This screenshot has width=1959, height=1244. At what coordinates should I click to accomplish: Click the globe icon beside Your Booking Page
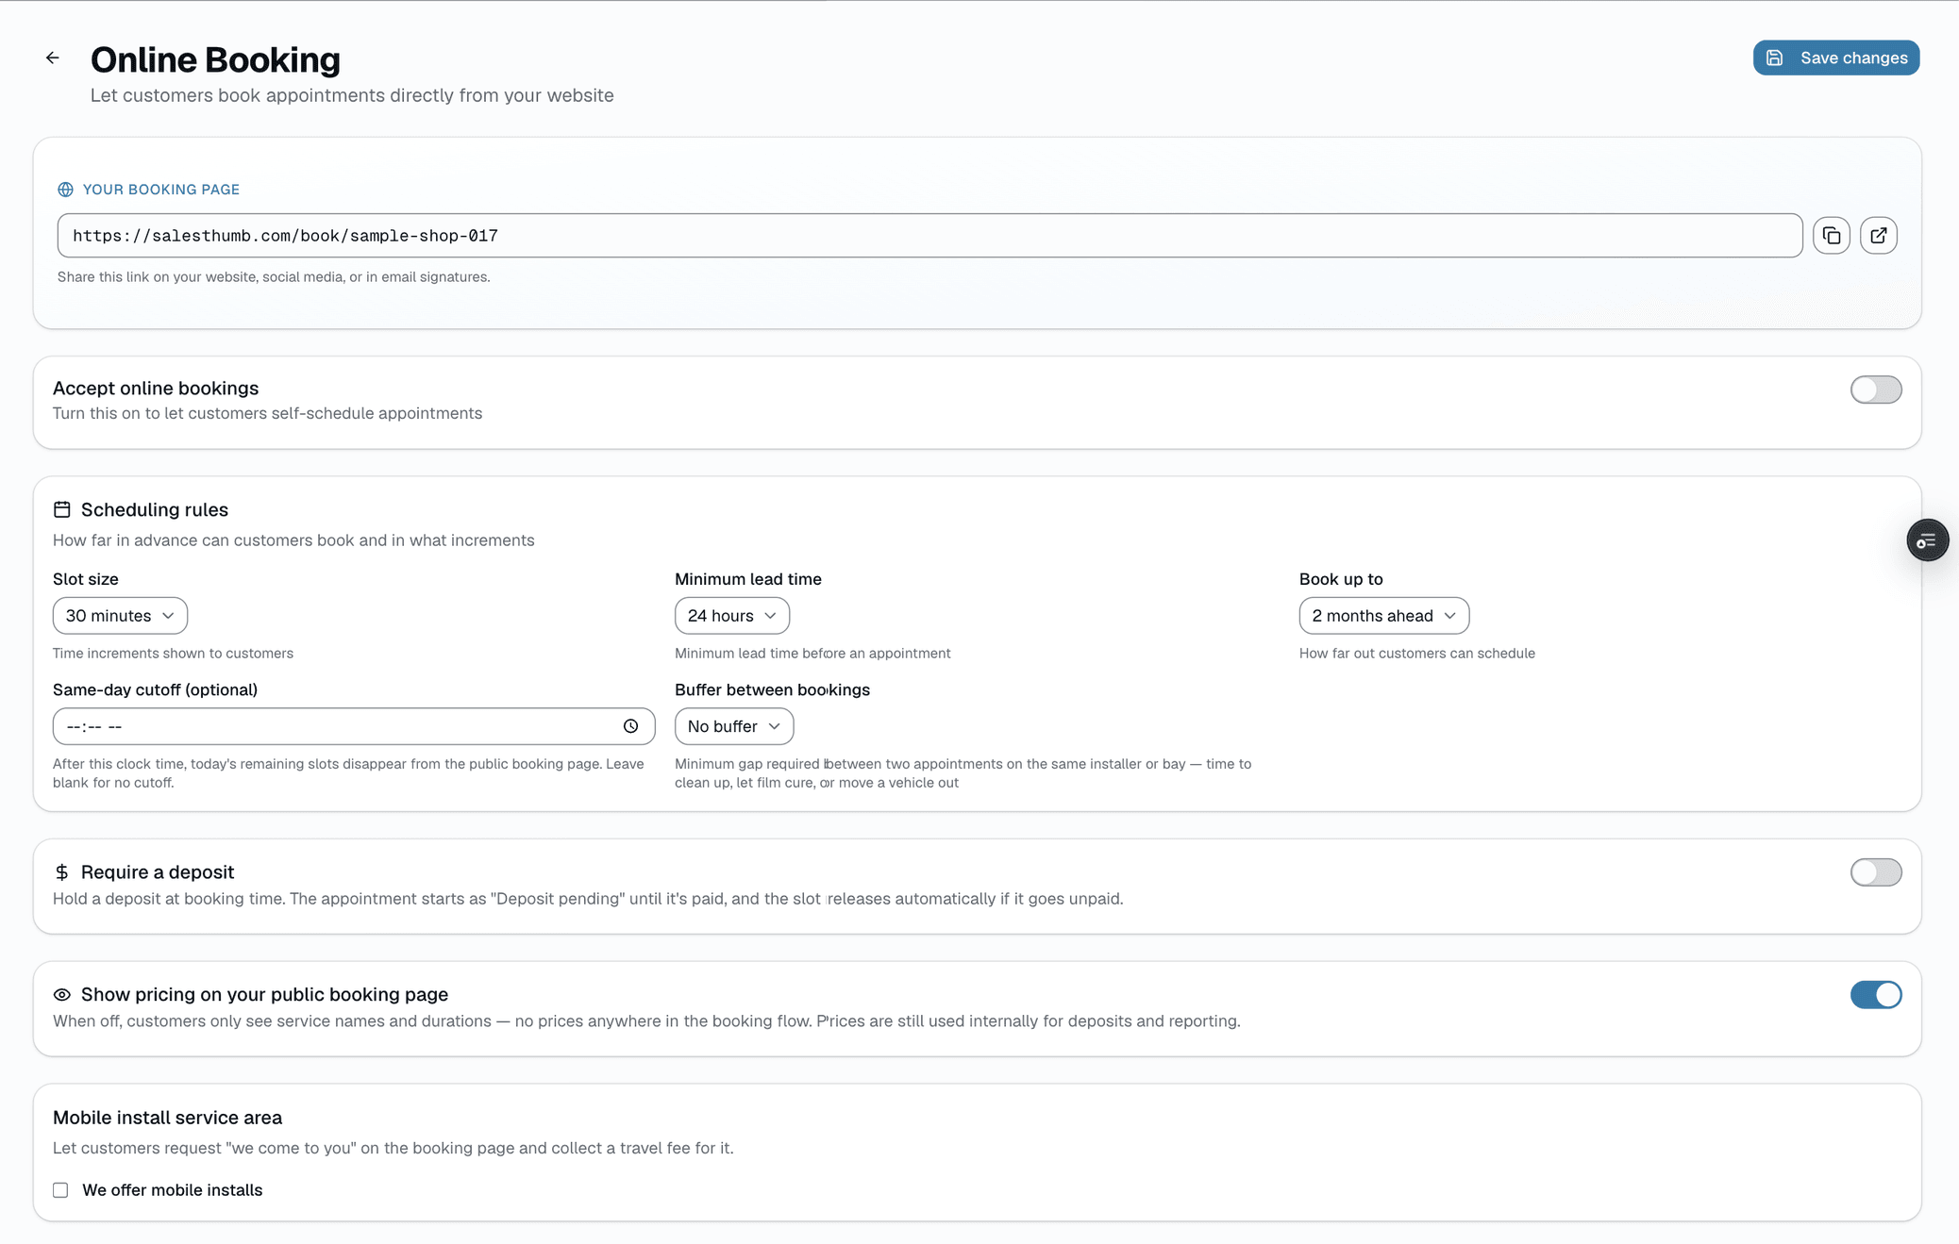[65, 190]
